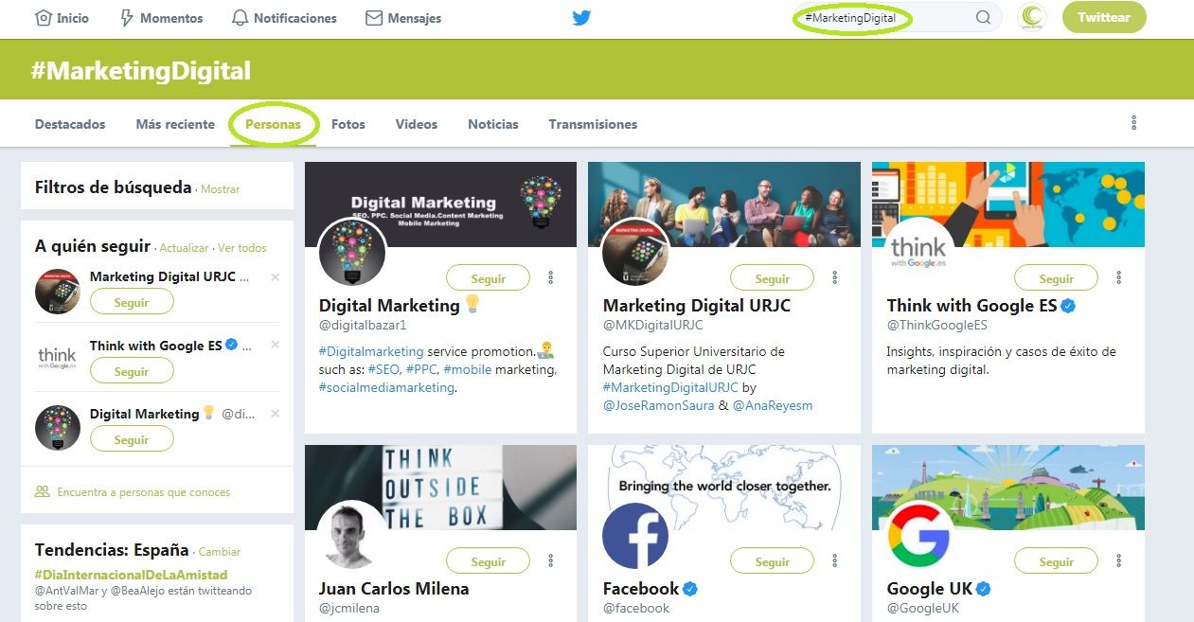Switch to the Más reciente tab
1194x622 pixels.
click(175, 124)
